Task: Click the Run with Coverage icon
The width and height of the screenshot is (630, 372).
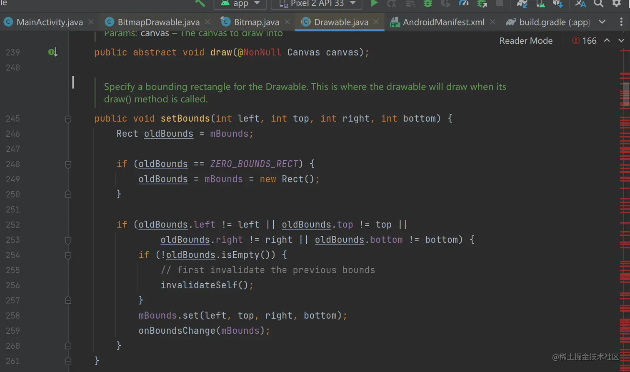Action: coord(445,4)
